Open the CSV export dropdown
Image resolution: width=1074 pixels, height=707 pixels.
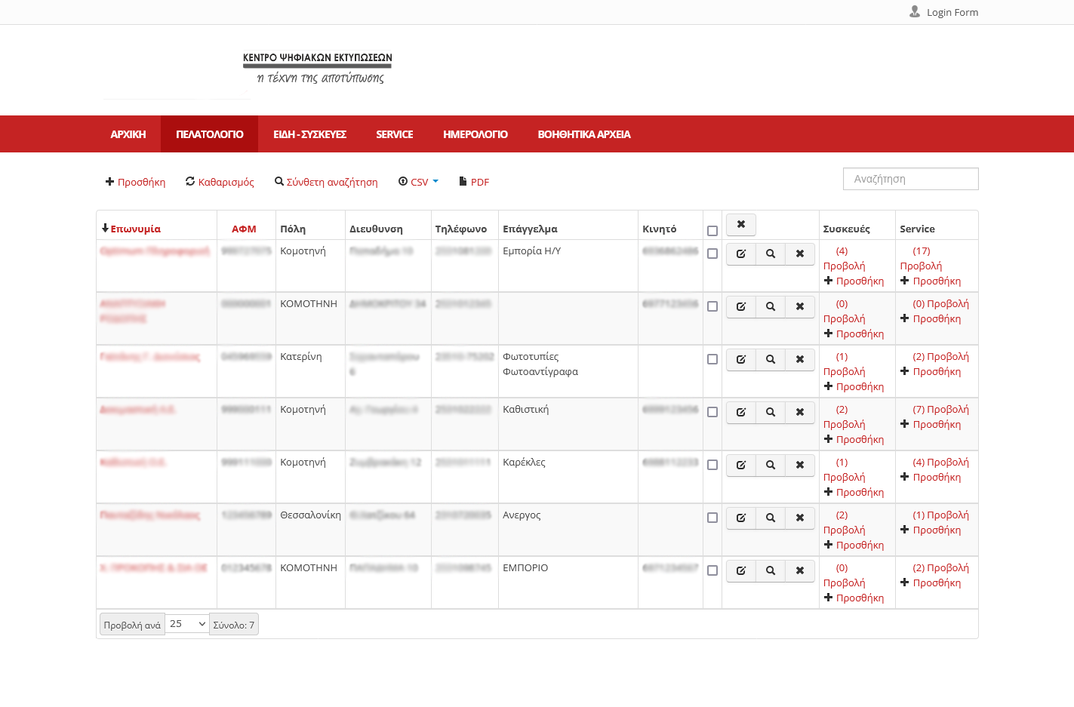pyautogui.click(x=419, y=182)
